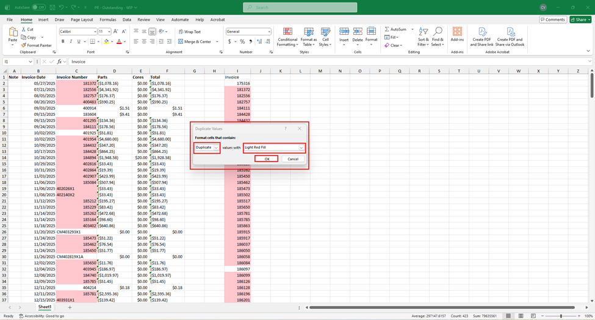This screenshot has height=320, width=595.
Task: Switch to the Insert tab
Action: tap(43, 20)
